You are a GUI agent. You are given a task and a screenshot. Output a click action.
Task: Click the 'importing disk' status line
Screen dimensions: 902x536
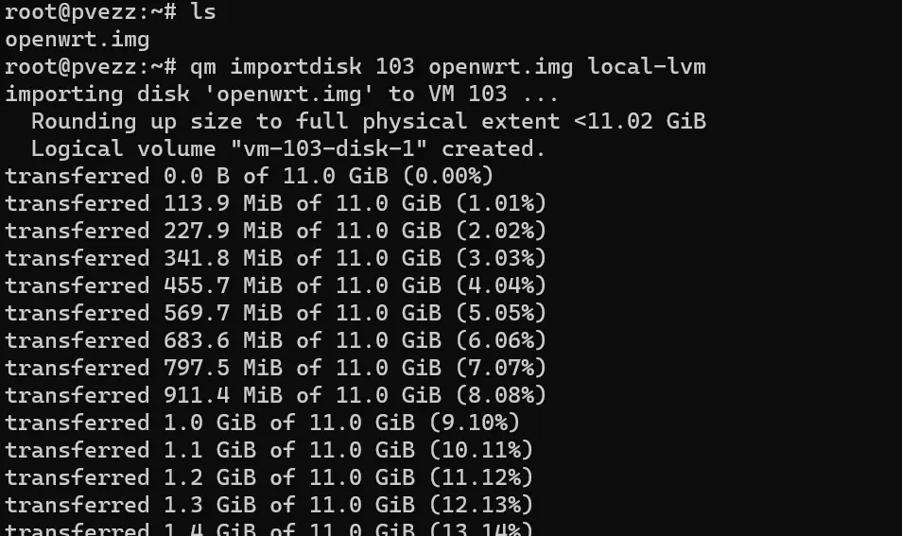[x=282, y=94]
